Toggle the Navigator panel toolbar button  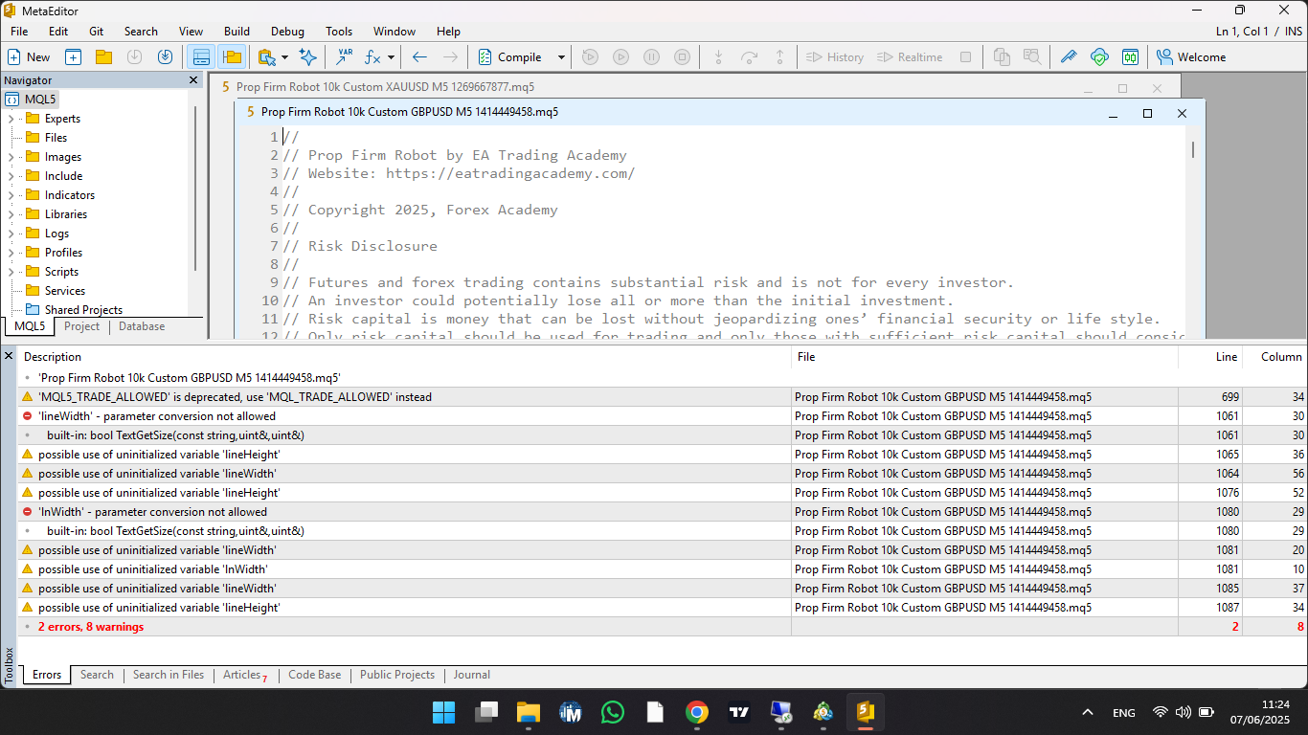(x=232, y=57)
